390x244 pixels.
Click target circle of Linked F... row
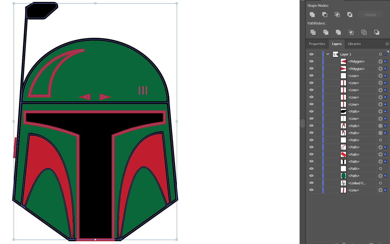coord(380,183)
